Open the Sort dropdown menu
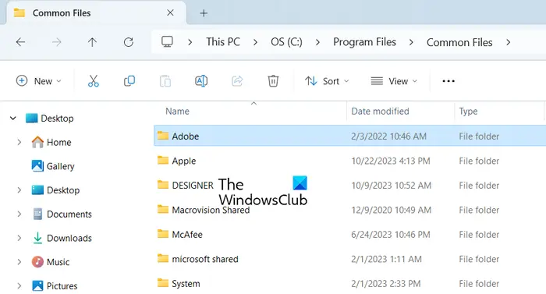 (x=327, y=81)
